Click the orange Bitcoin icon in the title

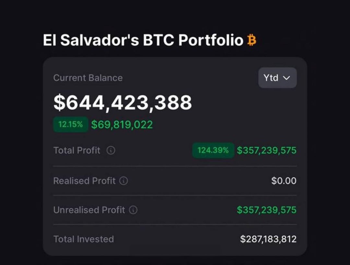coord(251,40)
